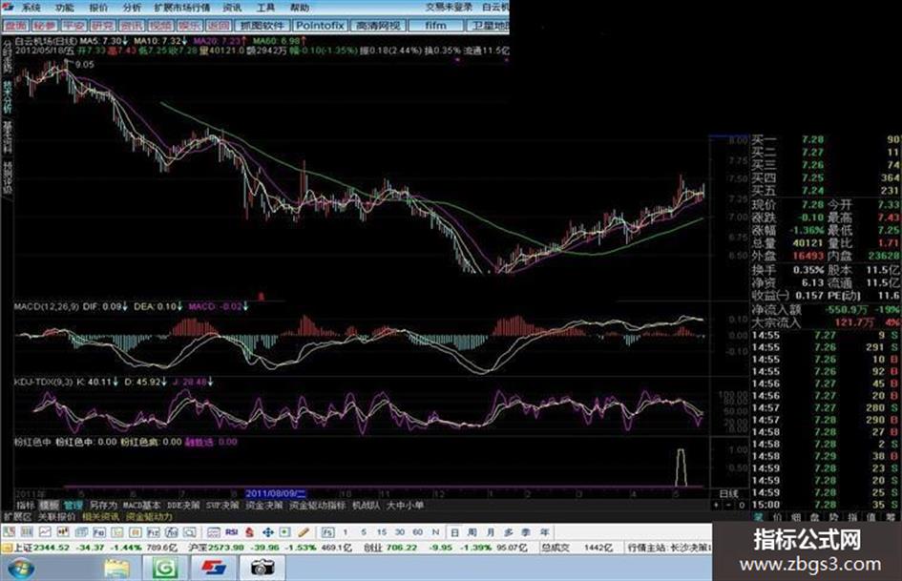
Task: Select the 模板 tab below the chart
Action: [x=49, y=505]
